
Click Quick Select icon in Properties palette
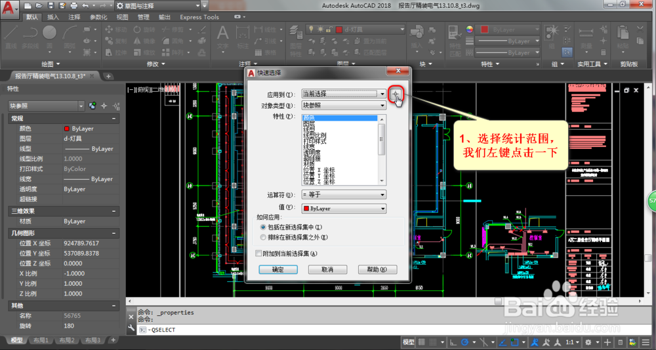tap(116, 106)
